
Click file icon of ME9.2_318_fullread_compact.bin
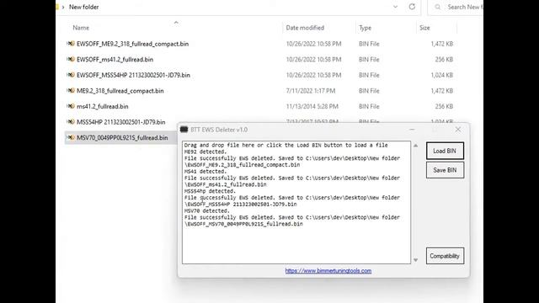point(71,91)
